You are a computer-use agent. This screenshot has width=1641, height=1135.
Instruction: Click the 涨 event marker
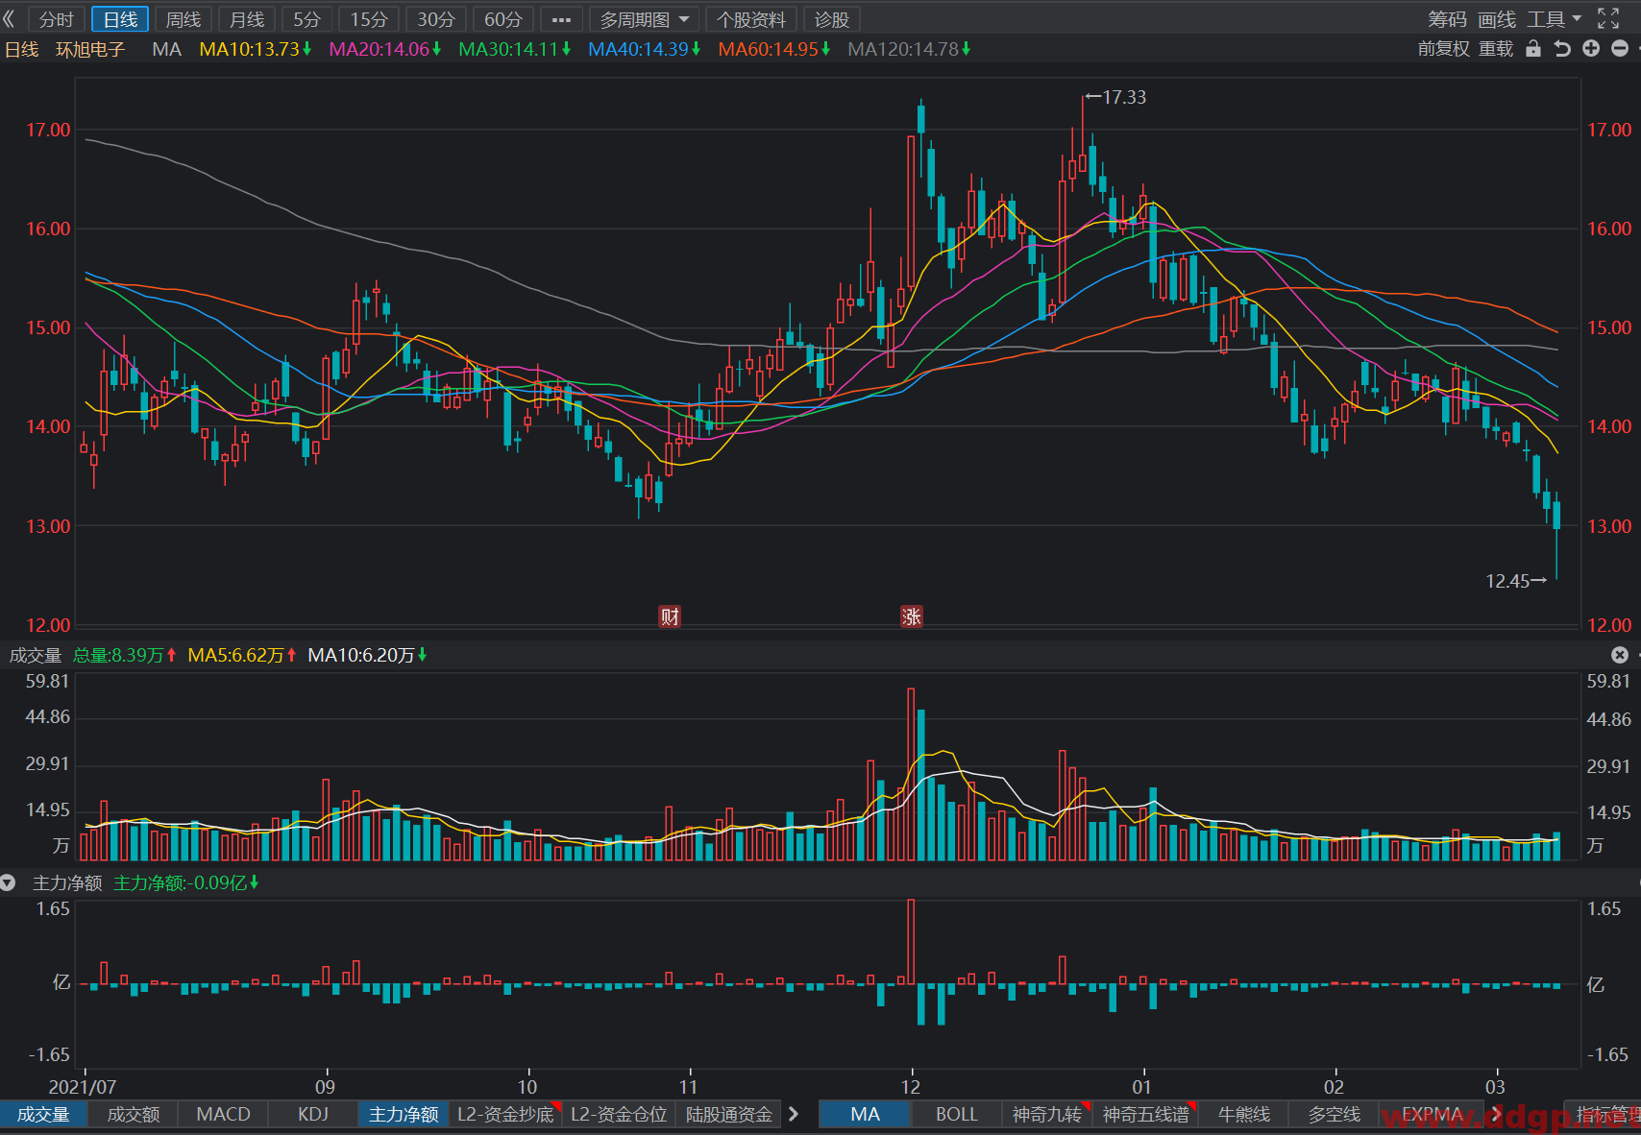coord(912,616)
